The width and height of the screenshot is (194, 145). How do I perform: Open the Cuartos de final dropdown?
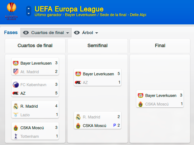(46, 33)
